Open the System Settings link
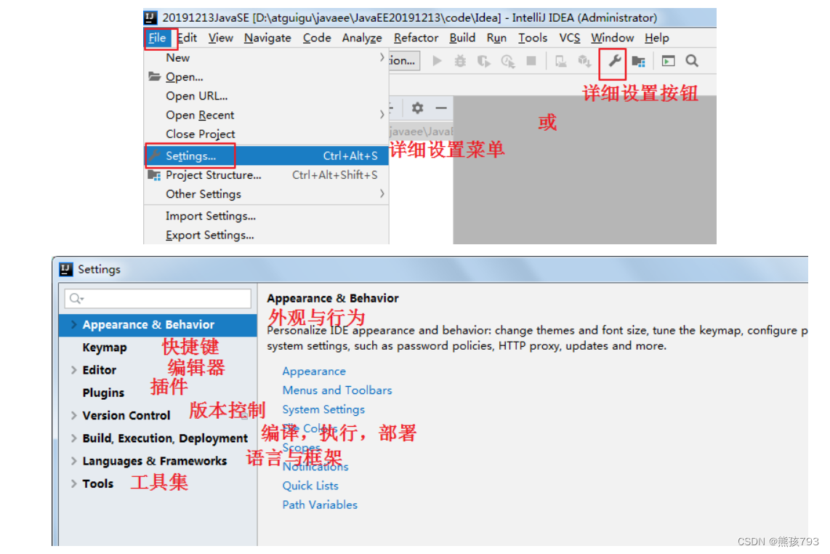830x554 pixels. [323, 409]
